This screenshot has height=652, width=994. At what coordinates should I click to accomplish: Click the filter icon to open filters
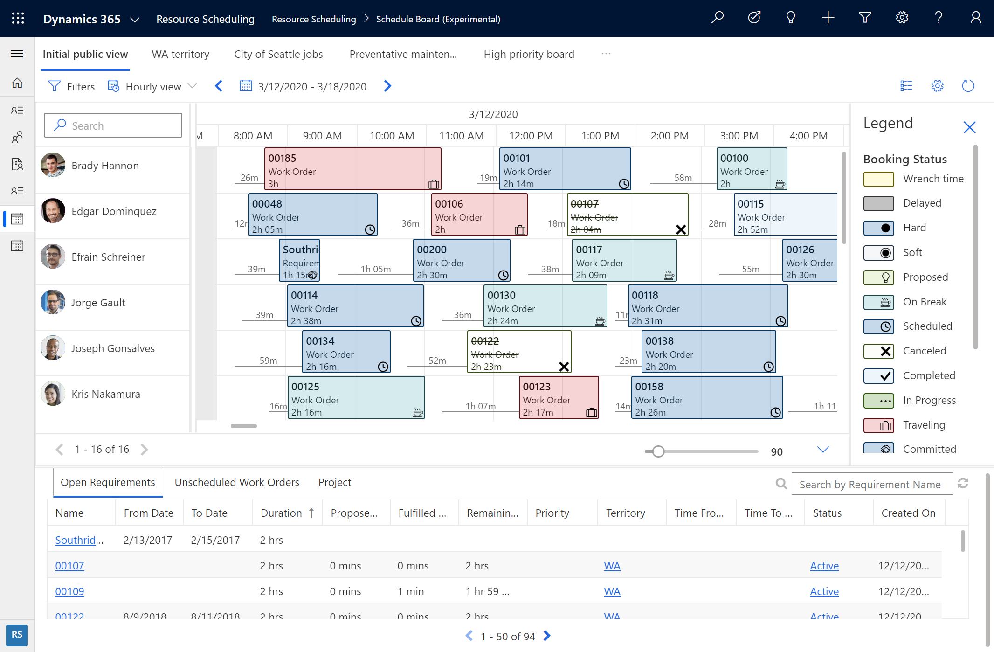55,86
